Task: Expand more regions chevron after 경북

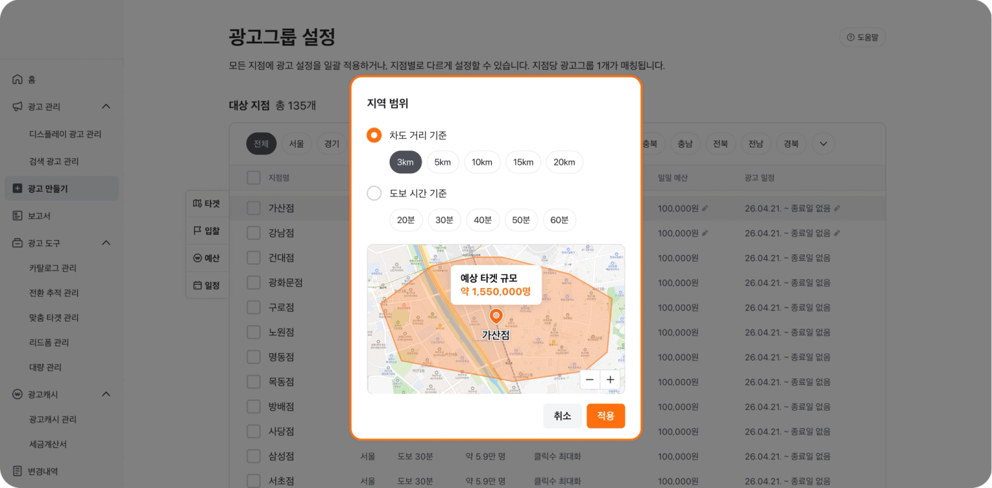Action: 823,144
